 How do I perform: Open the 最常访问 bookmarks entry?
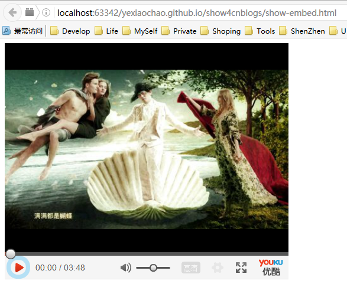(x=22, y=31)
